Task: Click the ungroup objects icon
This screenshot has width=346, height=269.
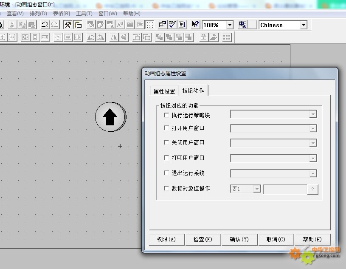Action: 146,37
